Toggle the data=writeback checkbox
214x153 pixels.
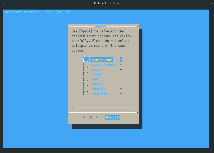pos(86,65)
